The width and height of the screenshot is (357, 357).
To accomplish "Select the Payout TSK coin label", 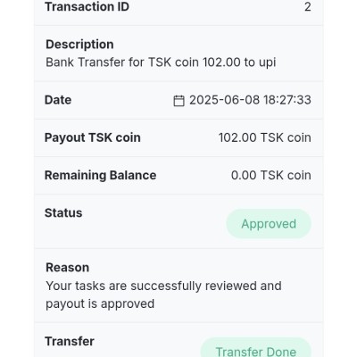I will tap(93, 137).
